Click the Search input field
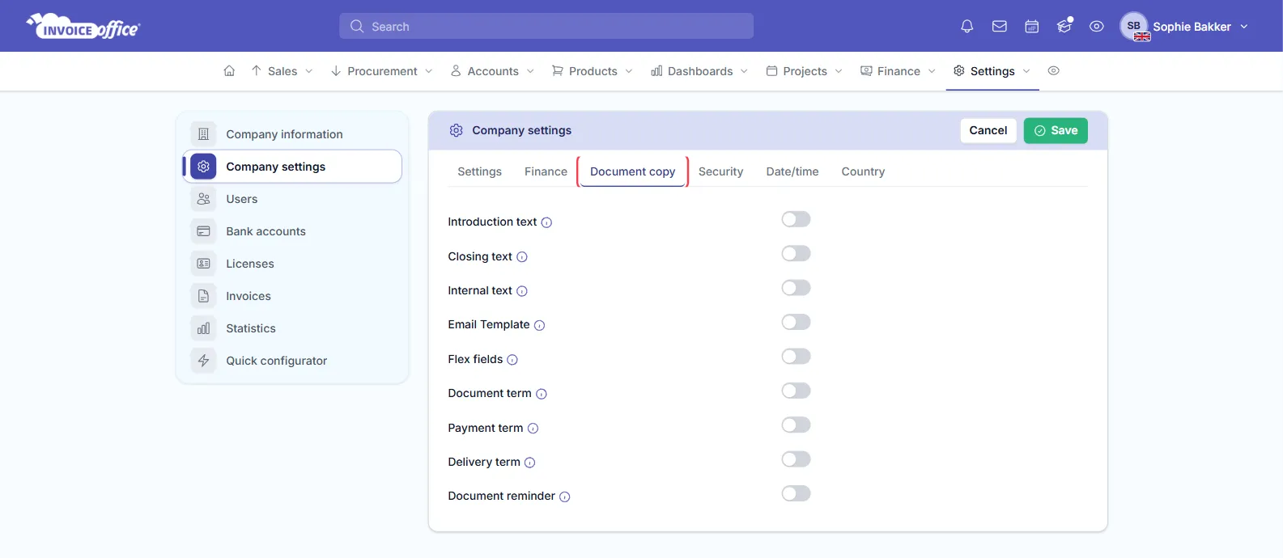Image resolution: width=1283 pixels, height=558 pixels. [x=546, y=26]
